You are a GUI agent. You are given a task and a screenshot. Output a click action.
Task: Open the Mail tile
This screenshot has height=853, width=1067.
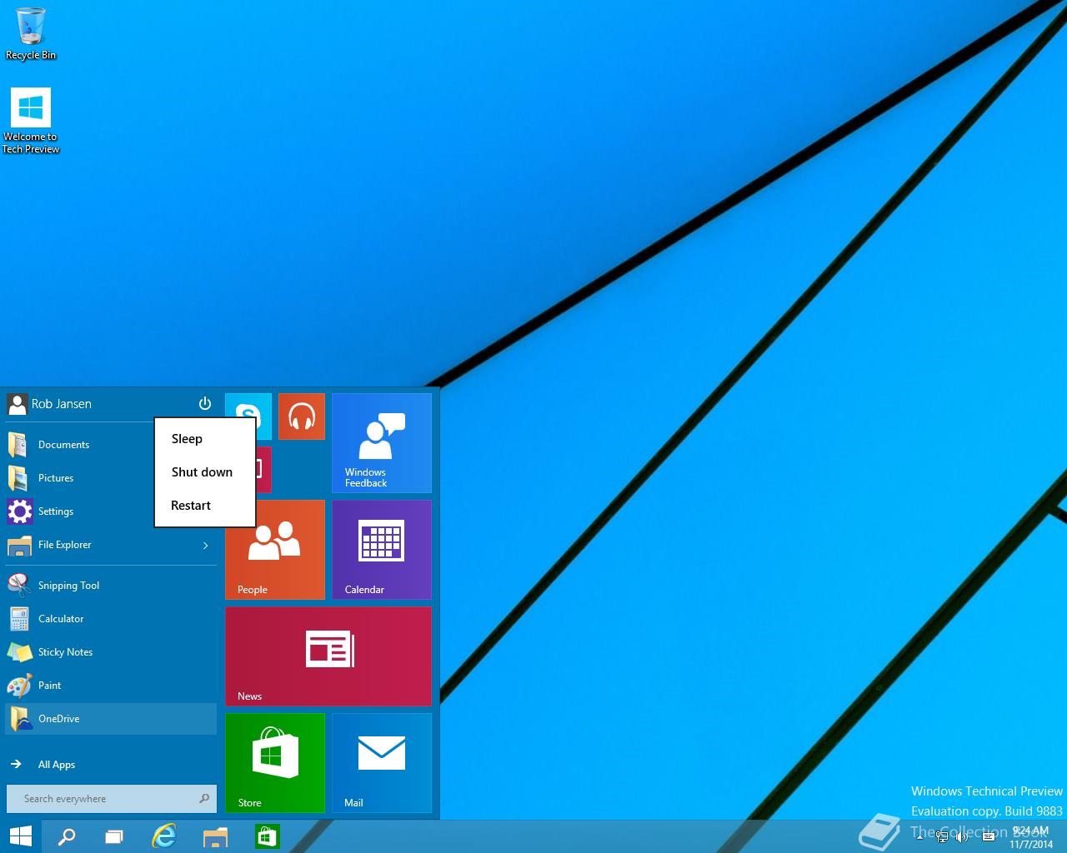point(382,763)
